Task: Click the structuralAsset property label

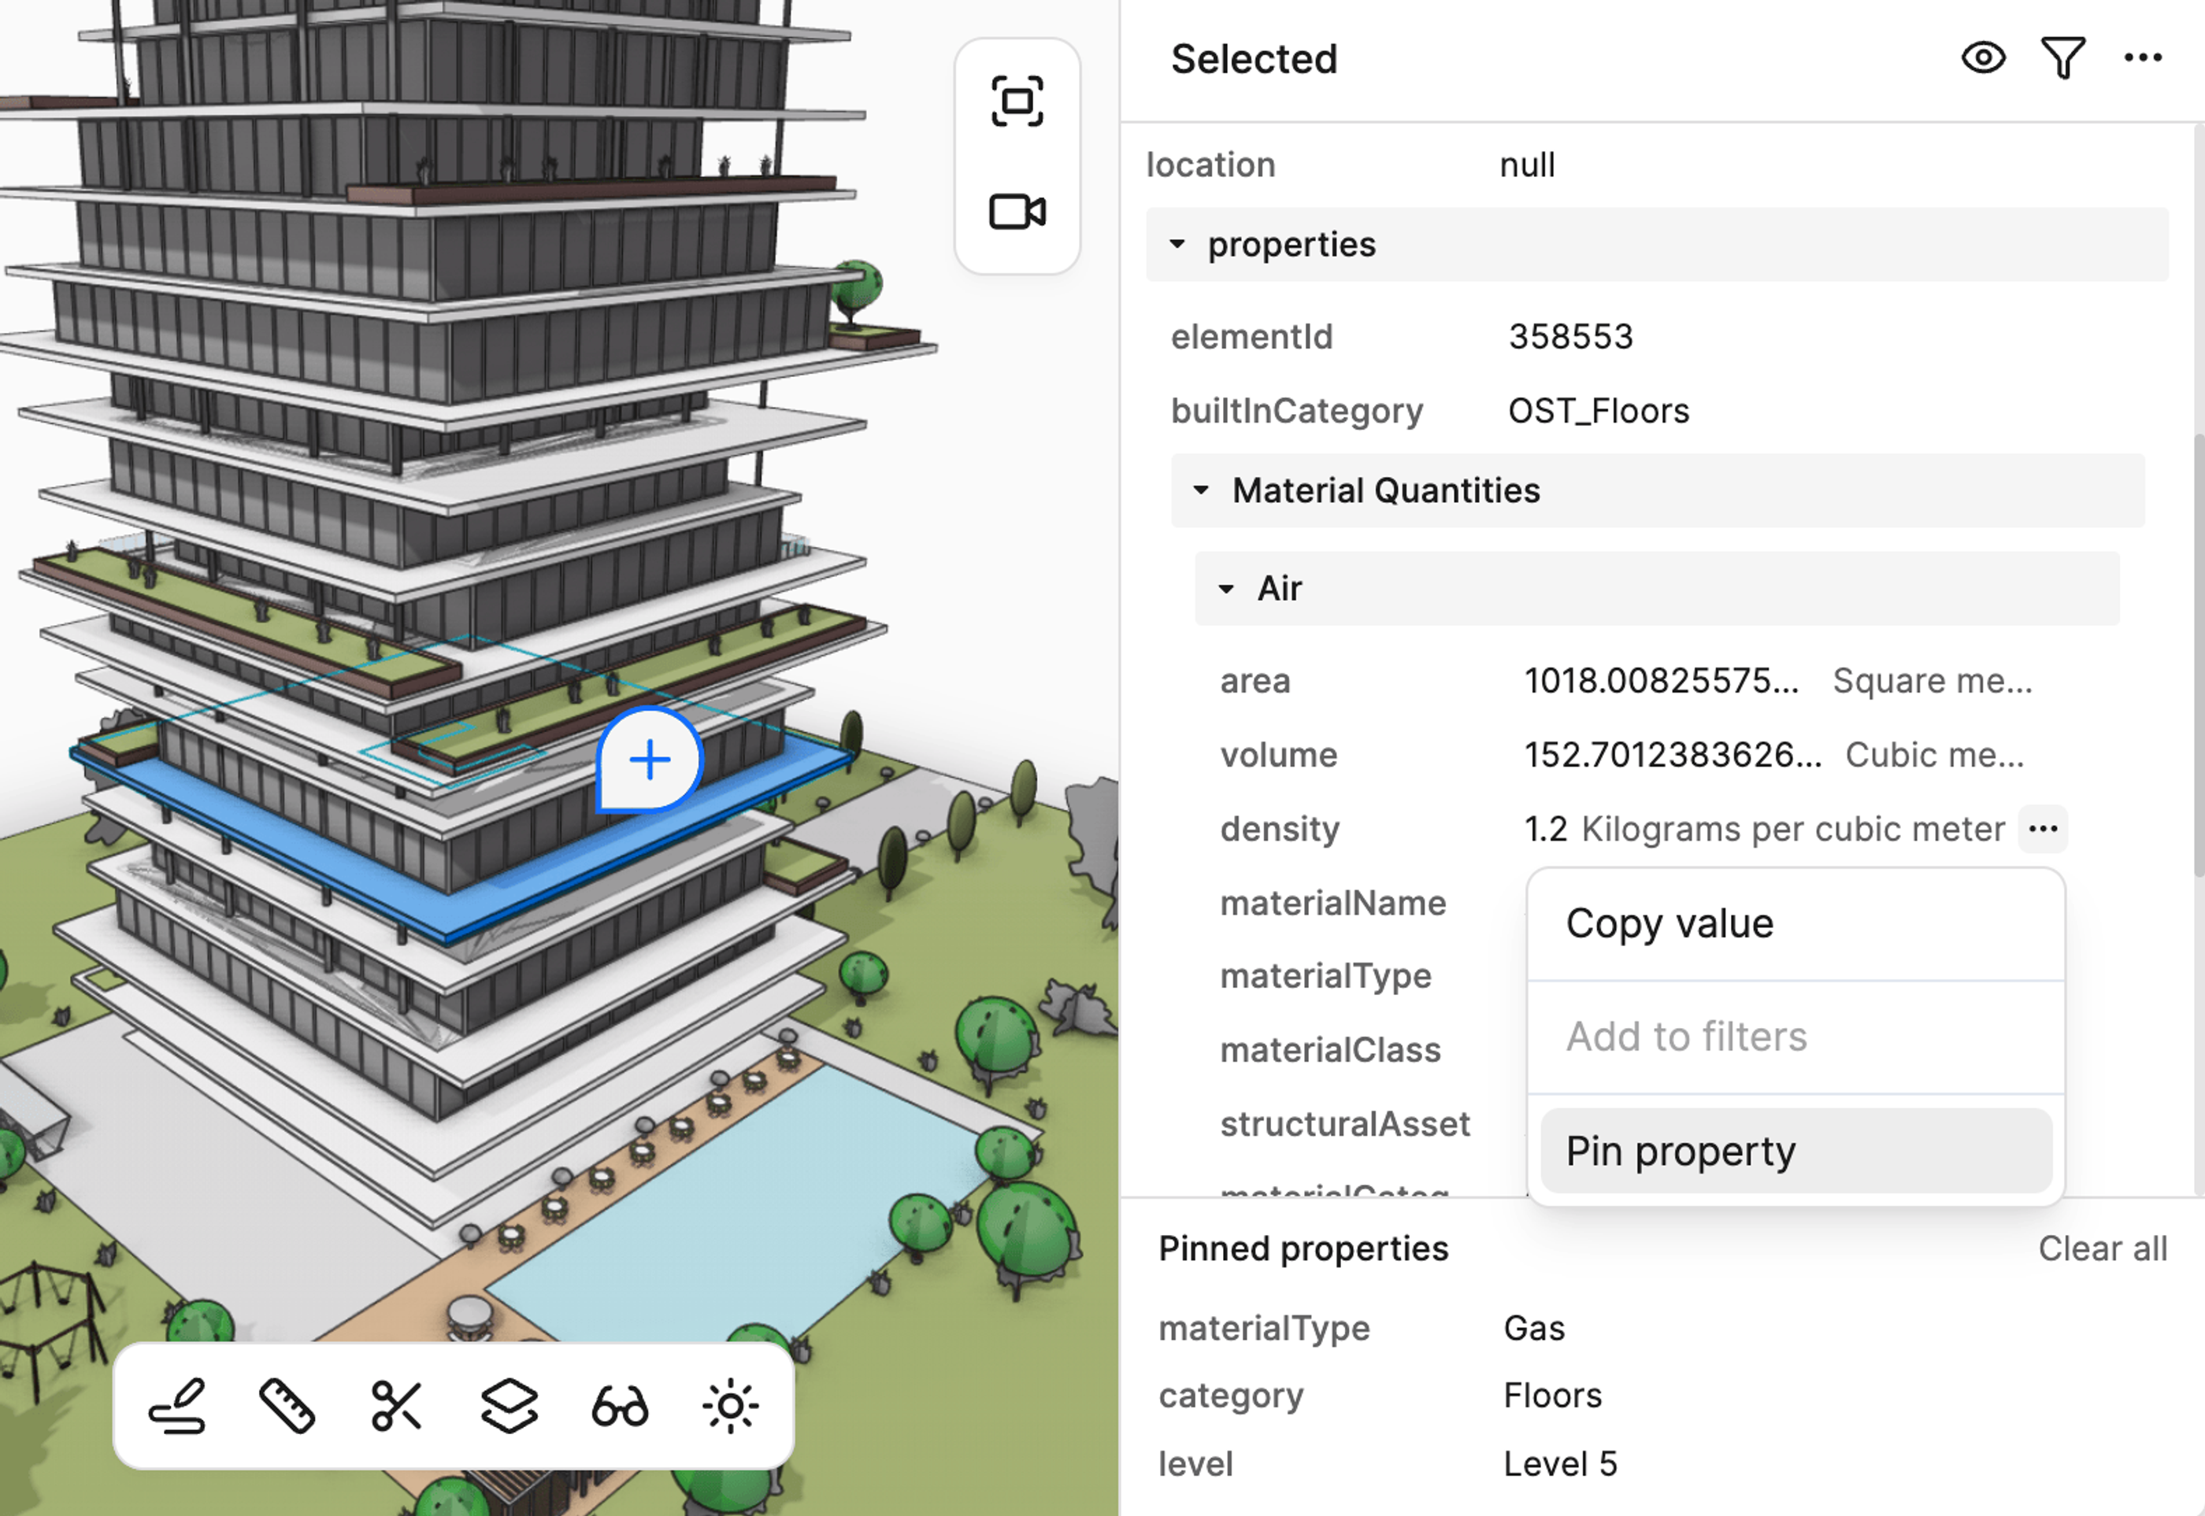Action: (1345, 1124)
